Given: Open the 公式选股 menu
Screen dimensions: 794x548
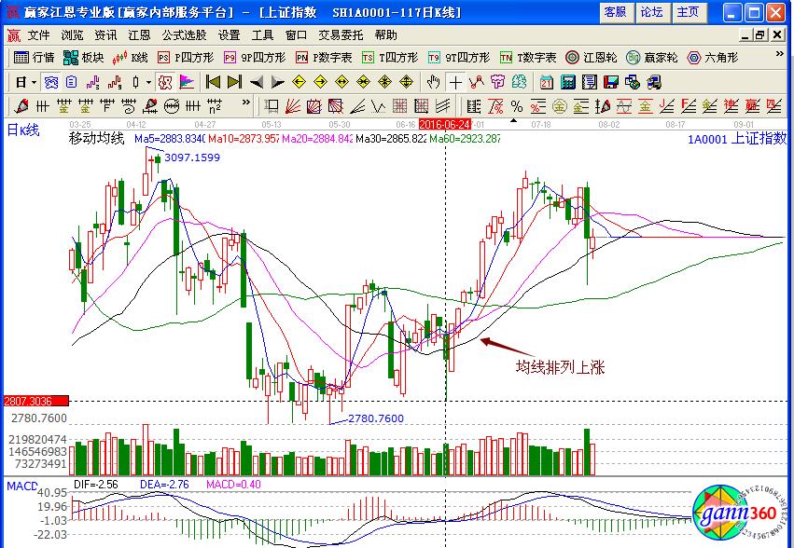Looking at the screenshot, I should (x=184, y=34).
